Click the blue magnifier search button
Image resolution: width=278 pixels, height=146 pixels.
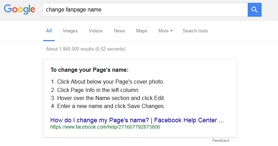254,10
